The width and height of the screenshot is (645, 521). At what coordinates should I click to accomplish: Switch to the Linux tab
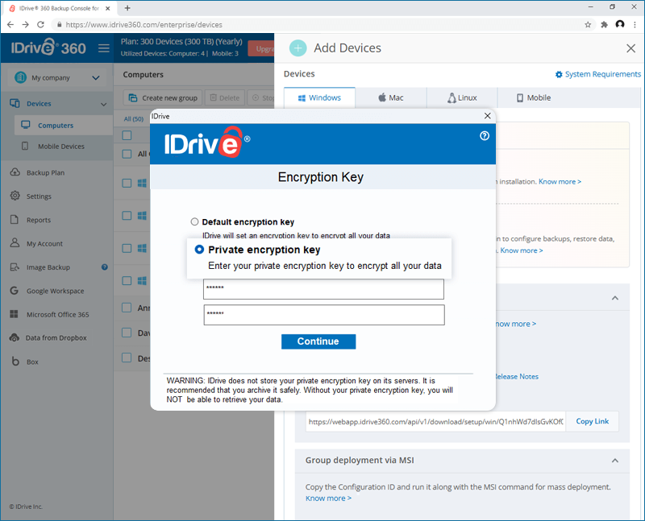[x=462, y=97]
